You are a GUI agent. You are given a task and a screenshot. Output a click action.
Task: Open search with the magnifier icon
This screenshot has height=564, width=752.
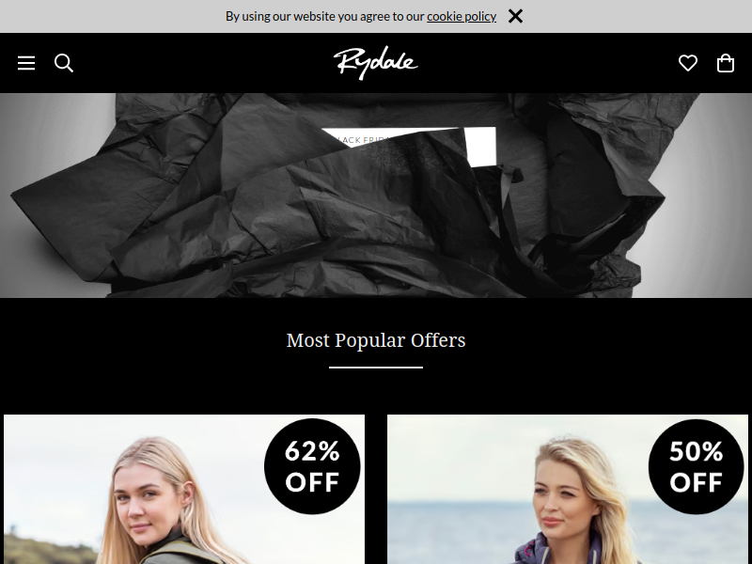(x=64, y=63)
